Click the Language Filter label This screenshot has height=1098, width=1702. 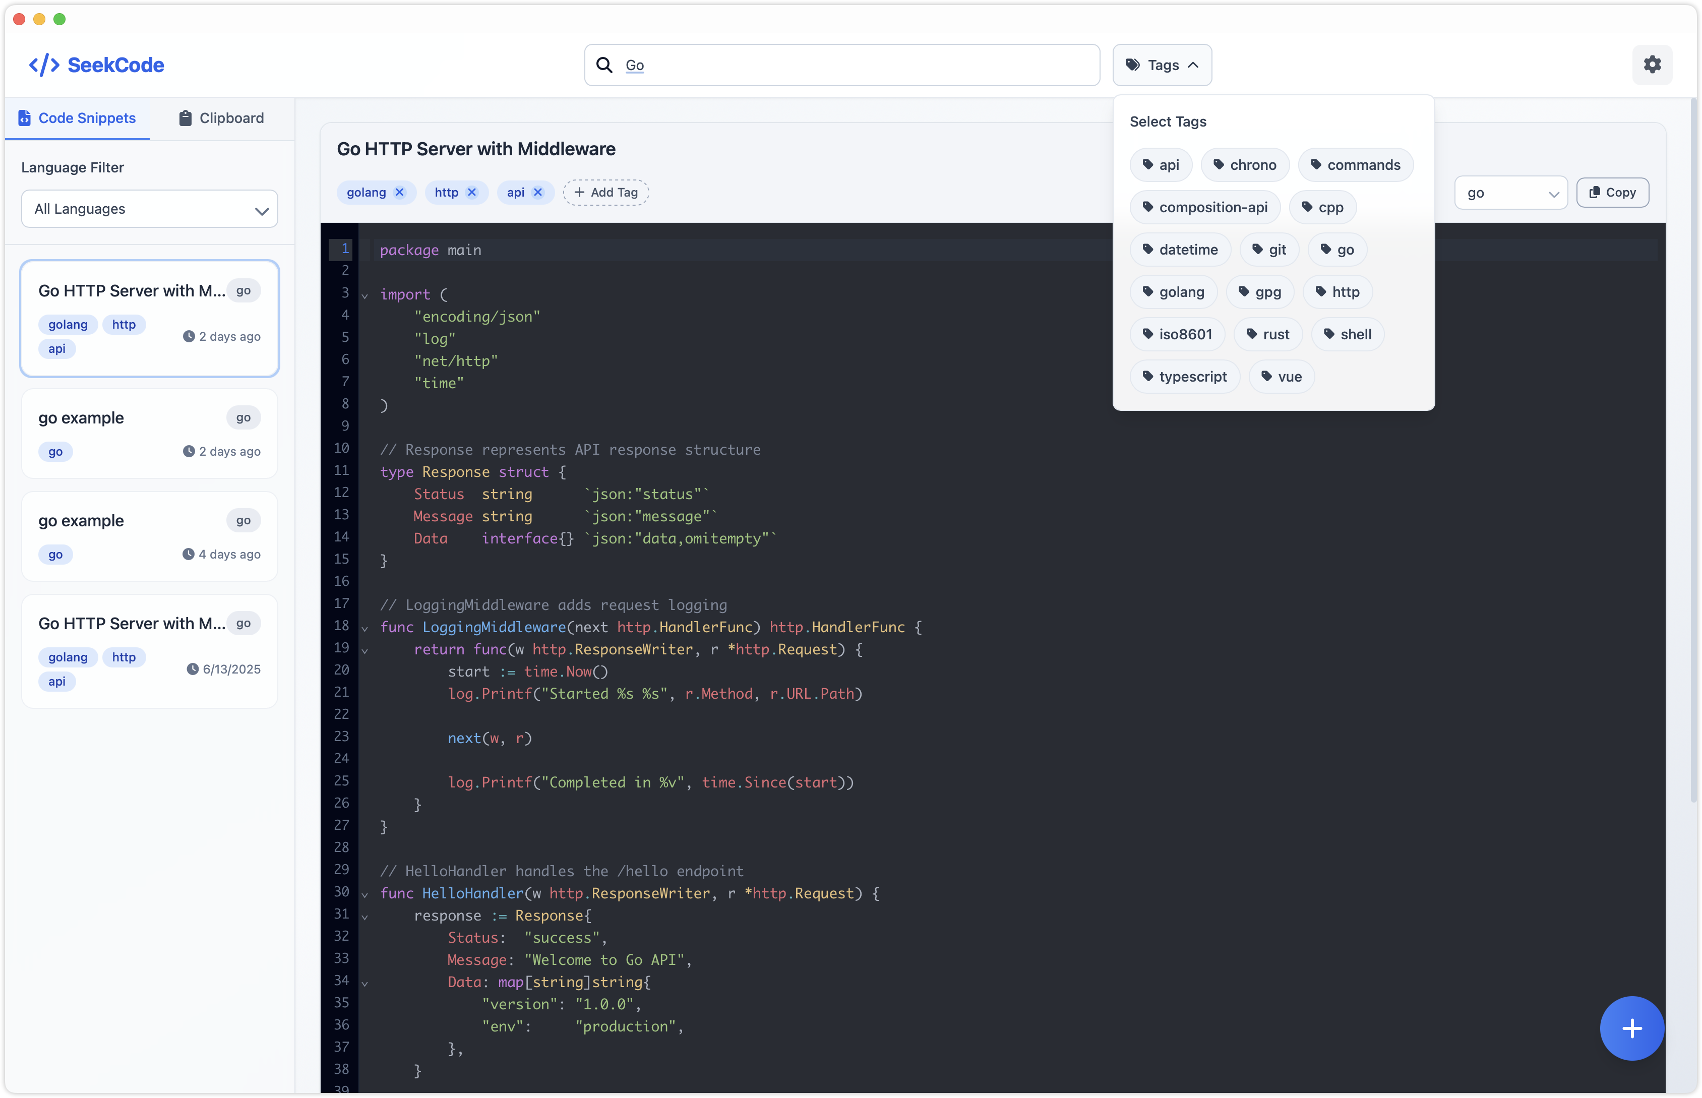73,167
